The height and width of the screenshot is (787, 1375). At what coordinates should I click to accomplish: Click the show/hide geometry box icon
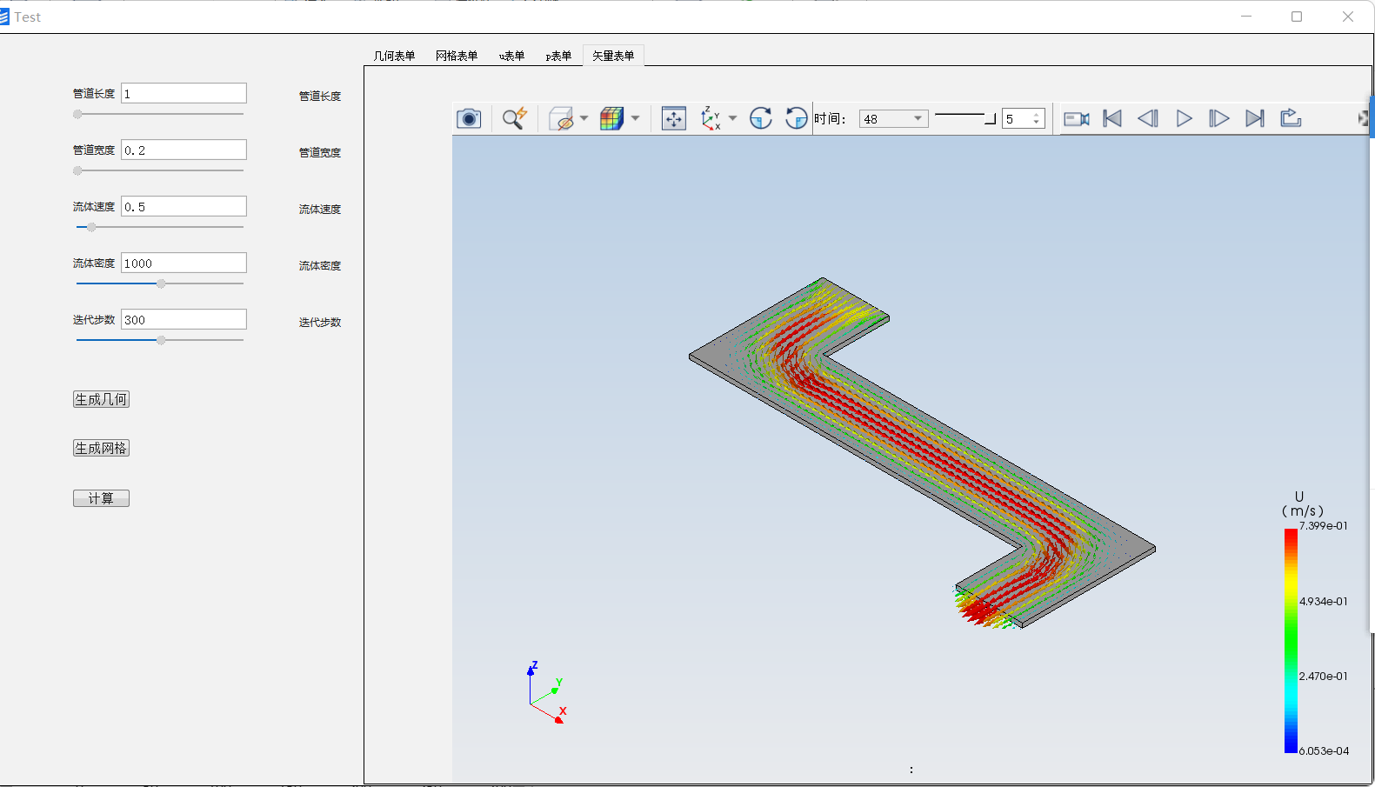(562, 118)
